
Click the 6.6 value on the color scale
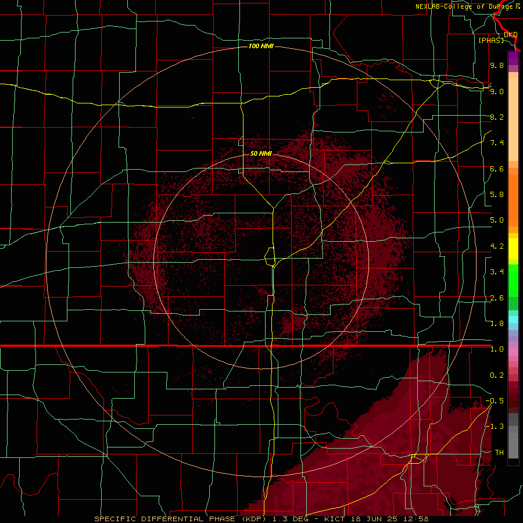497,169
